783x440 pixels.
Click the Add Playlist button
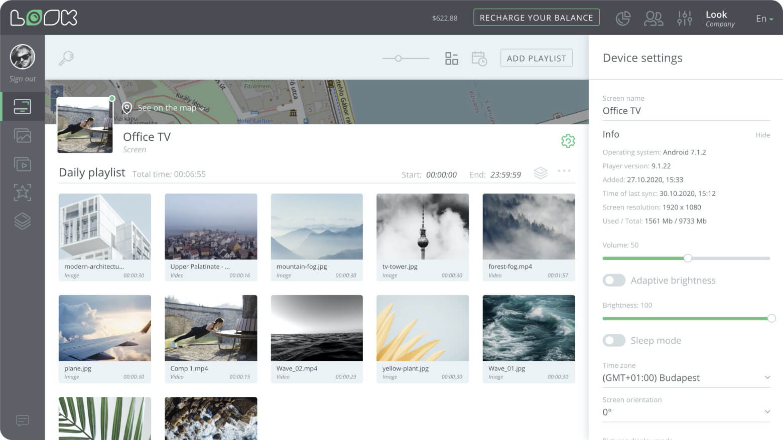[536, 58]
